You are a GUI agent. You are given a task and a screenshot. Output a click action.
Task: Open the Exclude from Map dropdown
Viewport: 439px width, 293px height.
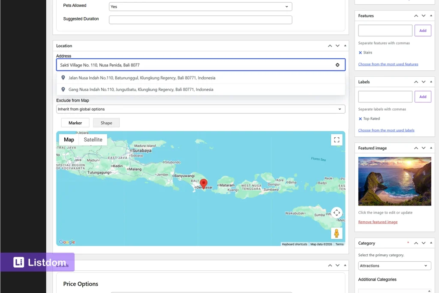point(201,109)
